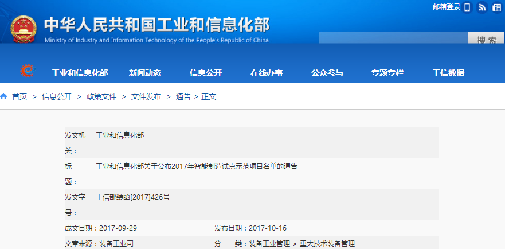Open the 专题专栏 navigation item

click(387, 73)
